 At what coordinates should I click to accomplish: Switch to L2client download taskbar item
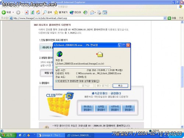[79, 135]
